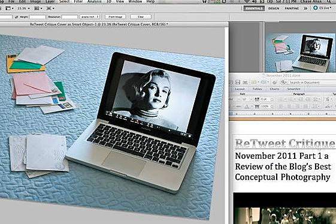Open the Image menu

click(35, 2)
